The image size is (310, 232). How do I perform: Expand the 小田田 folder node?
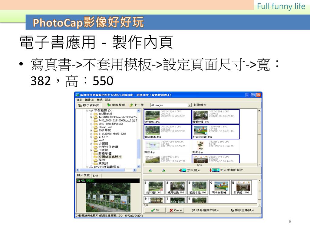point(91,143)
